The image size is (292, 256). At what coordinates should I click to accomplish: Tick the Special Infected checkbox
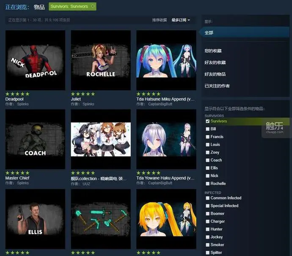click(207, 206)
